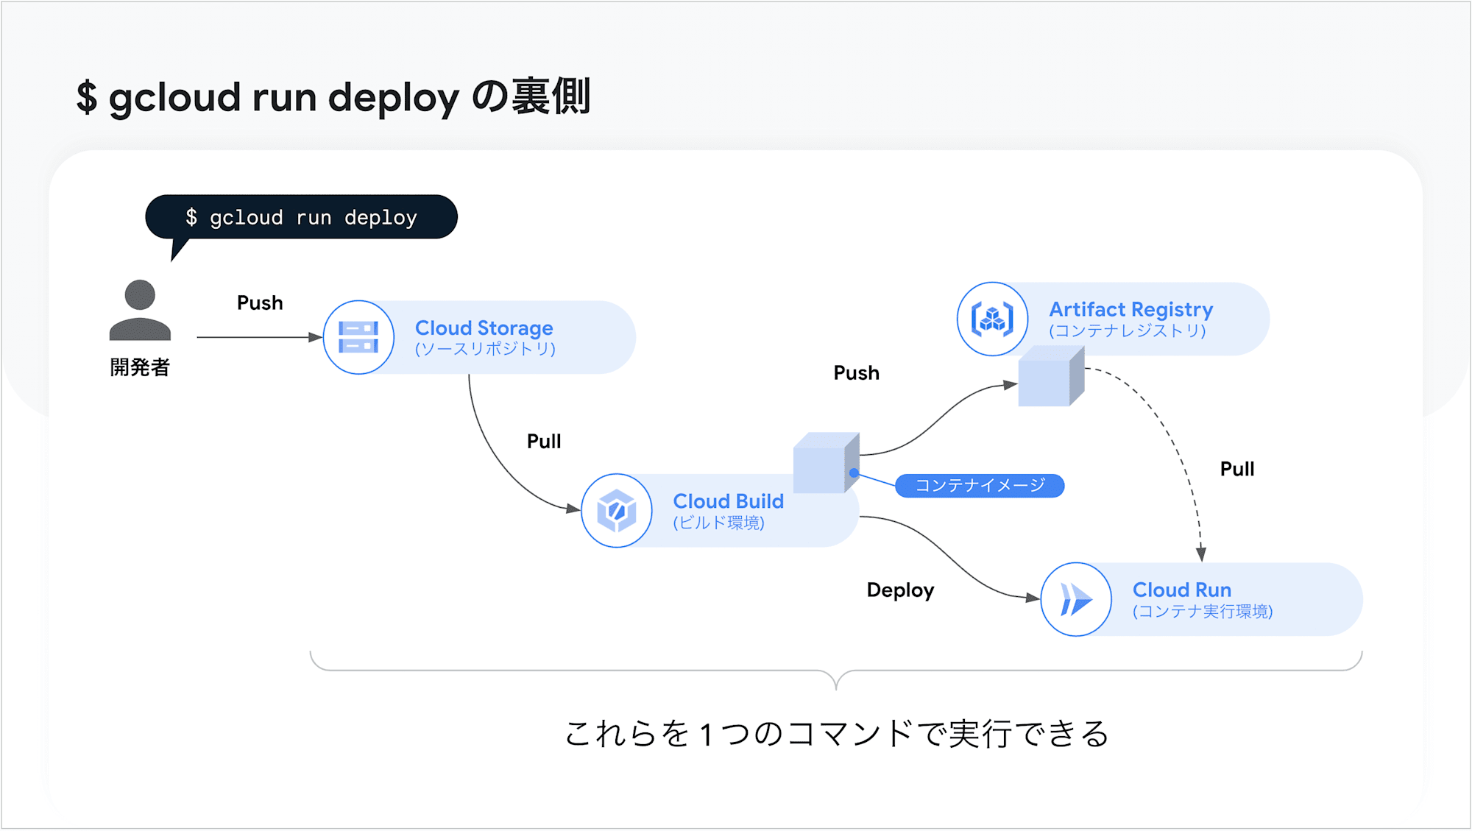Image resolution: width=1472 pixels, height=831 pixels.
Task: Click the Cloud Storage label text
Action: 484,328
